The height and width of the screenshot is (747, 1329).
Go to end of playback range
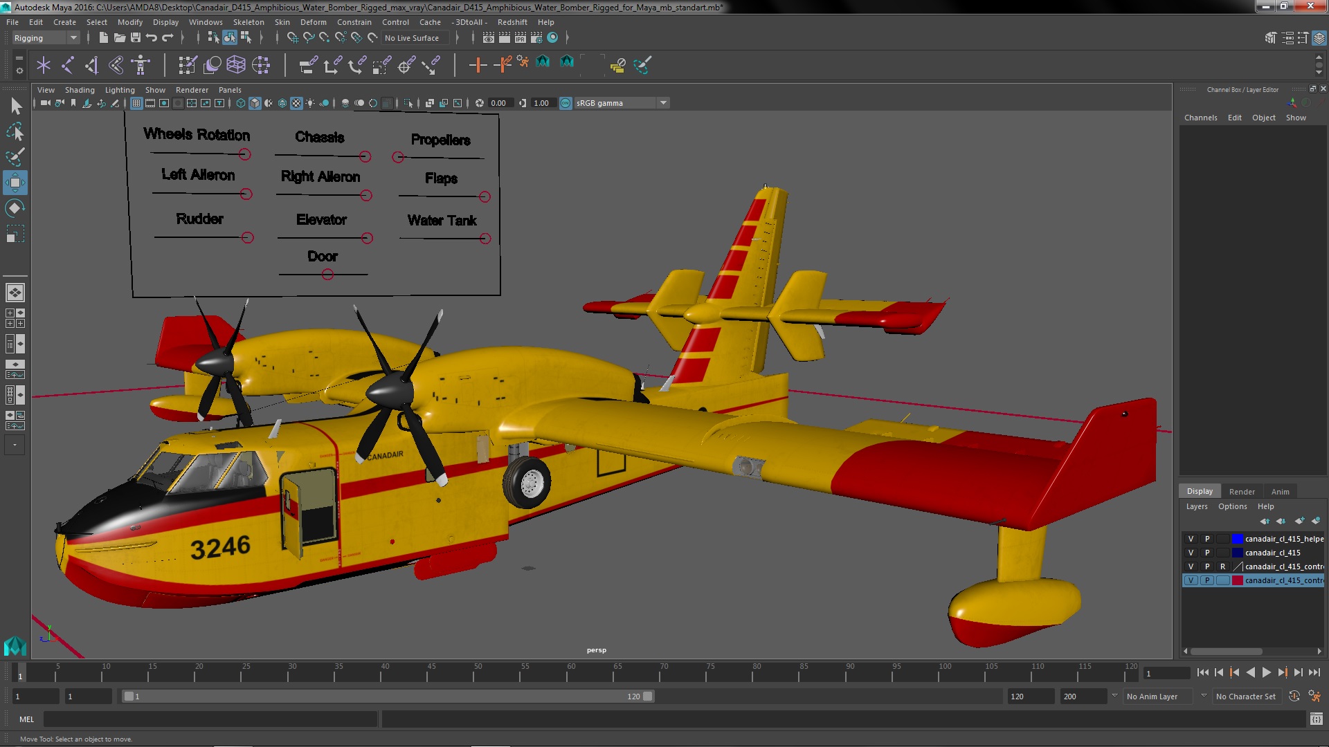(1314, 672)
